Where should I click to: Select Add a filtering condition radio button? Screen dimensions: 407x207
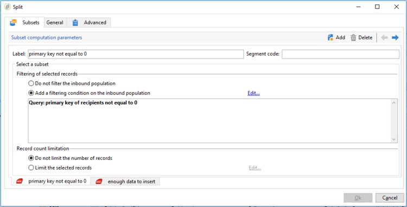point(31,93)
